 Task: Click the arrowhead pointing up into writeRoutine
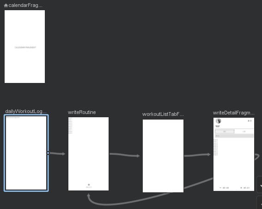click(89, 195)
